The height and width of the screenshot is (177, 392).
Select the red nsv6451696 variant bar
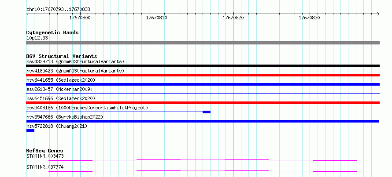(x=203, y=103)
